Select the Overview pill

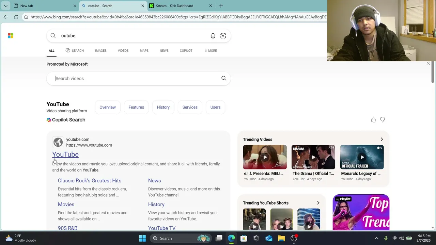(x=108, y=107)
